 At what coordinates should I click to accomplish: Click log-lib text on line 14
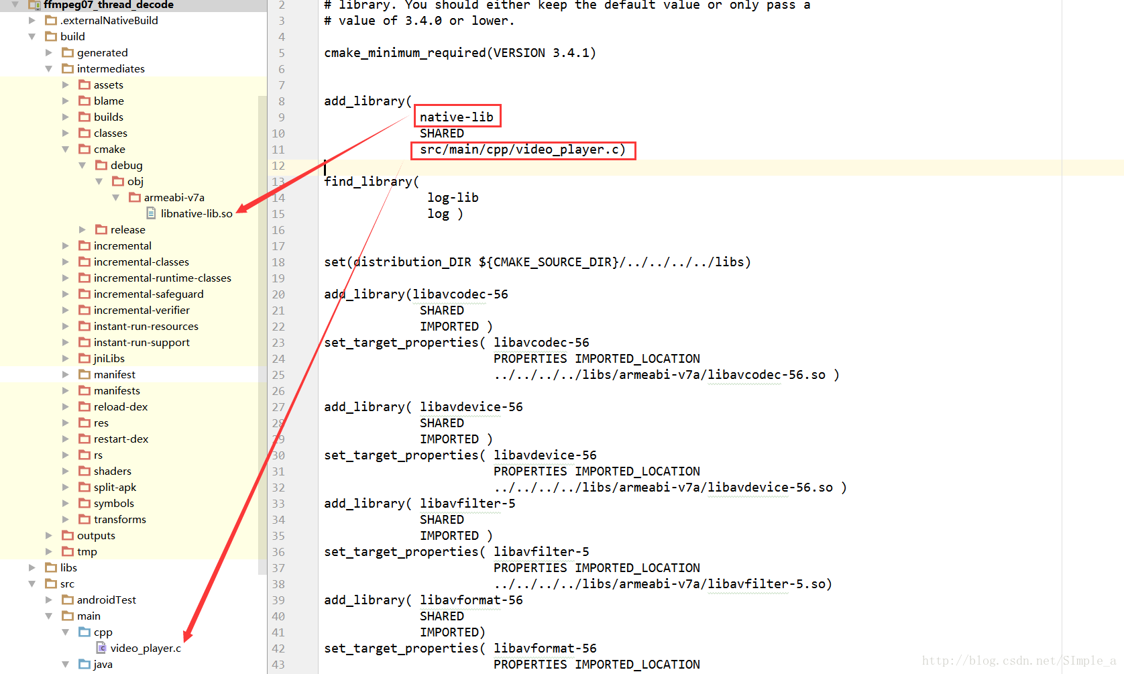click(453, 197)
